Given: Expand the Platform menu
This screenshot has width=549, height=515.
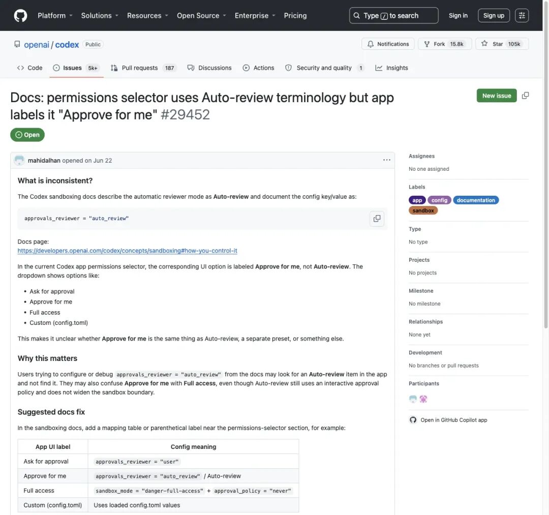Looking at the screenshot, I should (55, 15).
